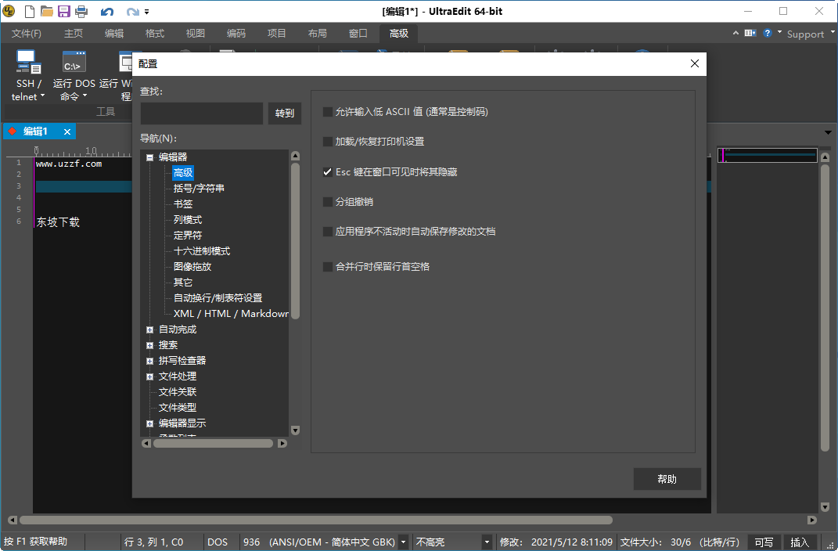Image resolution: width=838 pixels, height=551 pixels.
Task: Expand the 拼写检查器 tree node
Action: click(149, 362)
